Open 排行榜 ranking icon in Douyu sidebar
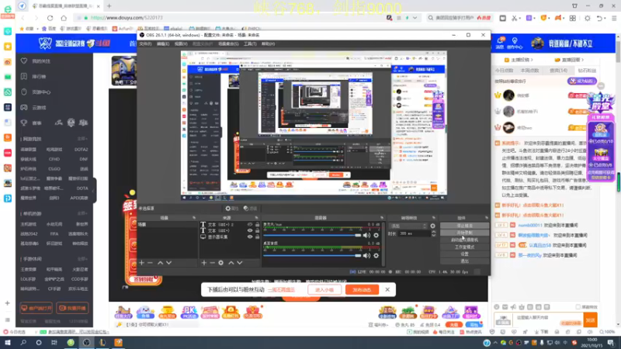The height and width of the screenshot is (349, 621). point(24,76)
